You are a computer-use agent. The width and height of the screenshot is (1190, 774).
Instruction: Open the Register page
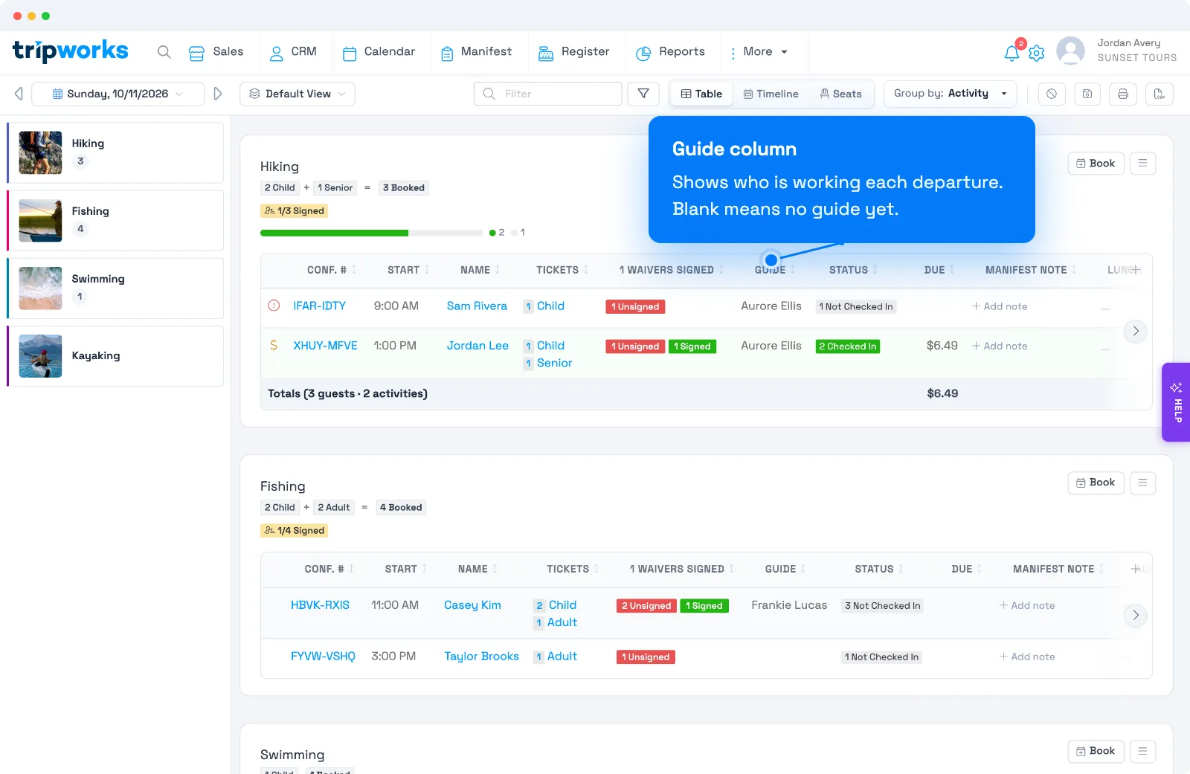574,52
